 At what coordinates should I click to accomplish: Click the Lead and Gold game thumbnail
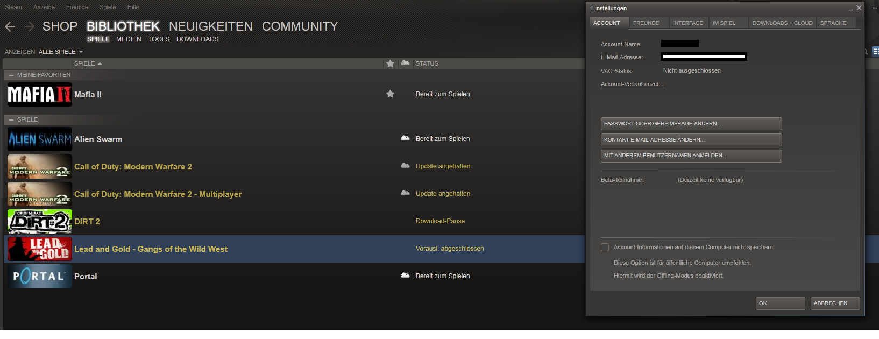click(39, 249)
